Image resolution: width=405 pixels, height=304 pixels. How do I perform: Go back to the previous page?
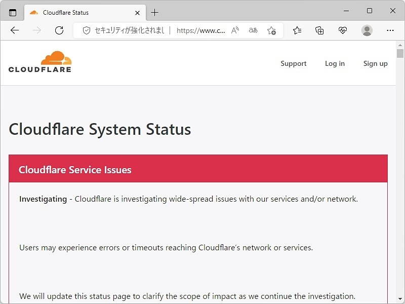click(x=15, y=30)
